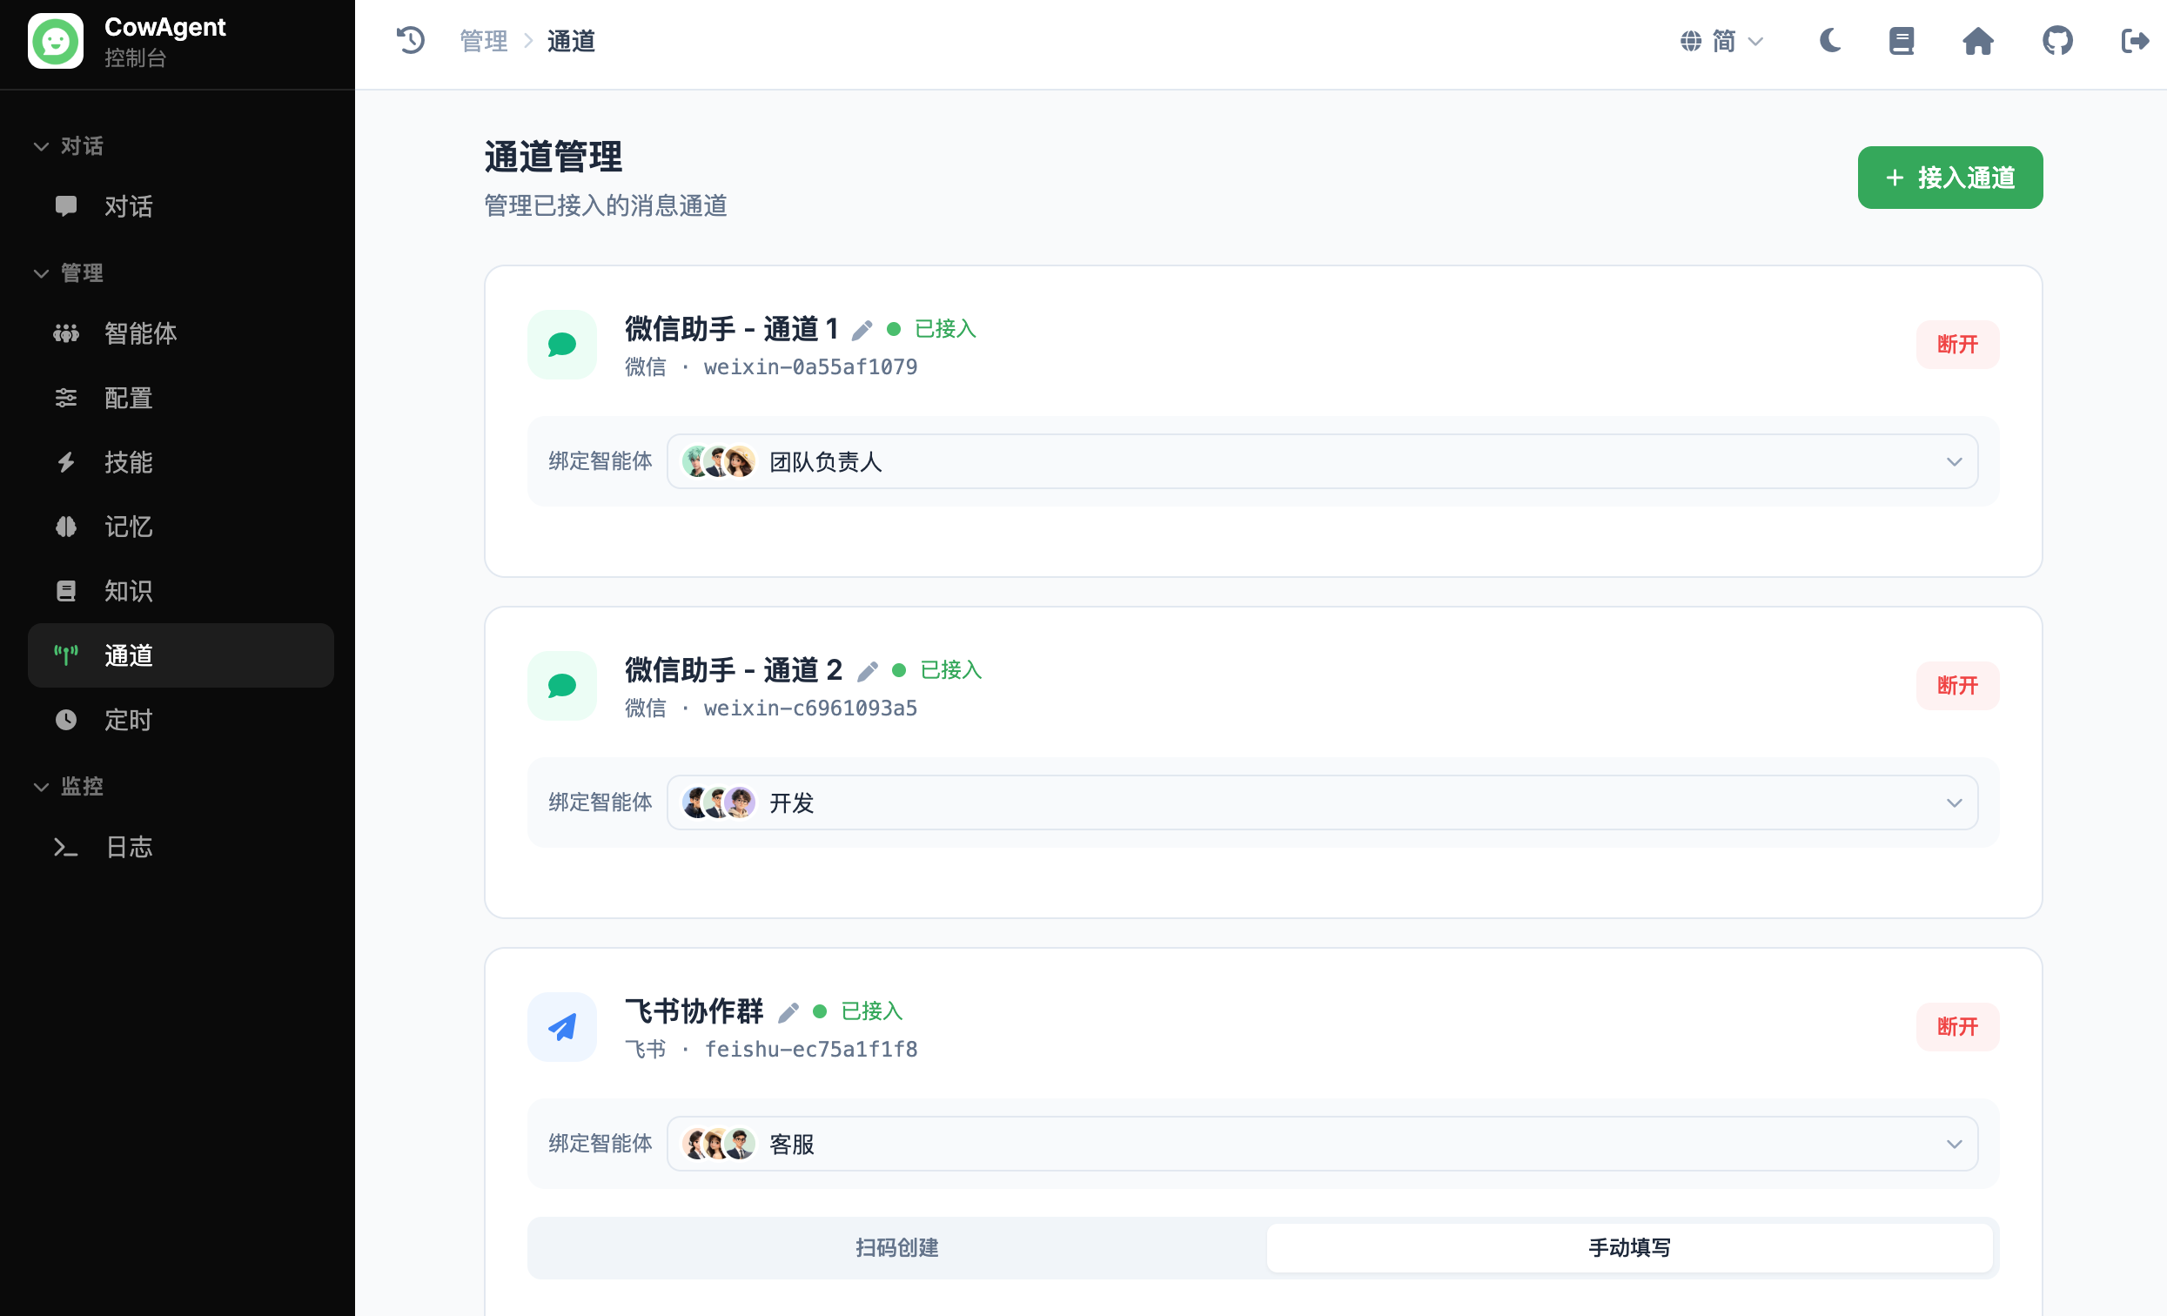The width and height of the screenshot is (2167, 1316).
Task: Switch to 手动填写 mode
Action: coord(1629,1246)
